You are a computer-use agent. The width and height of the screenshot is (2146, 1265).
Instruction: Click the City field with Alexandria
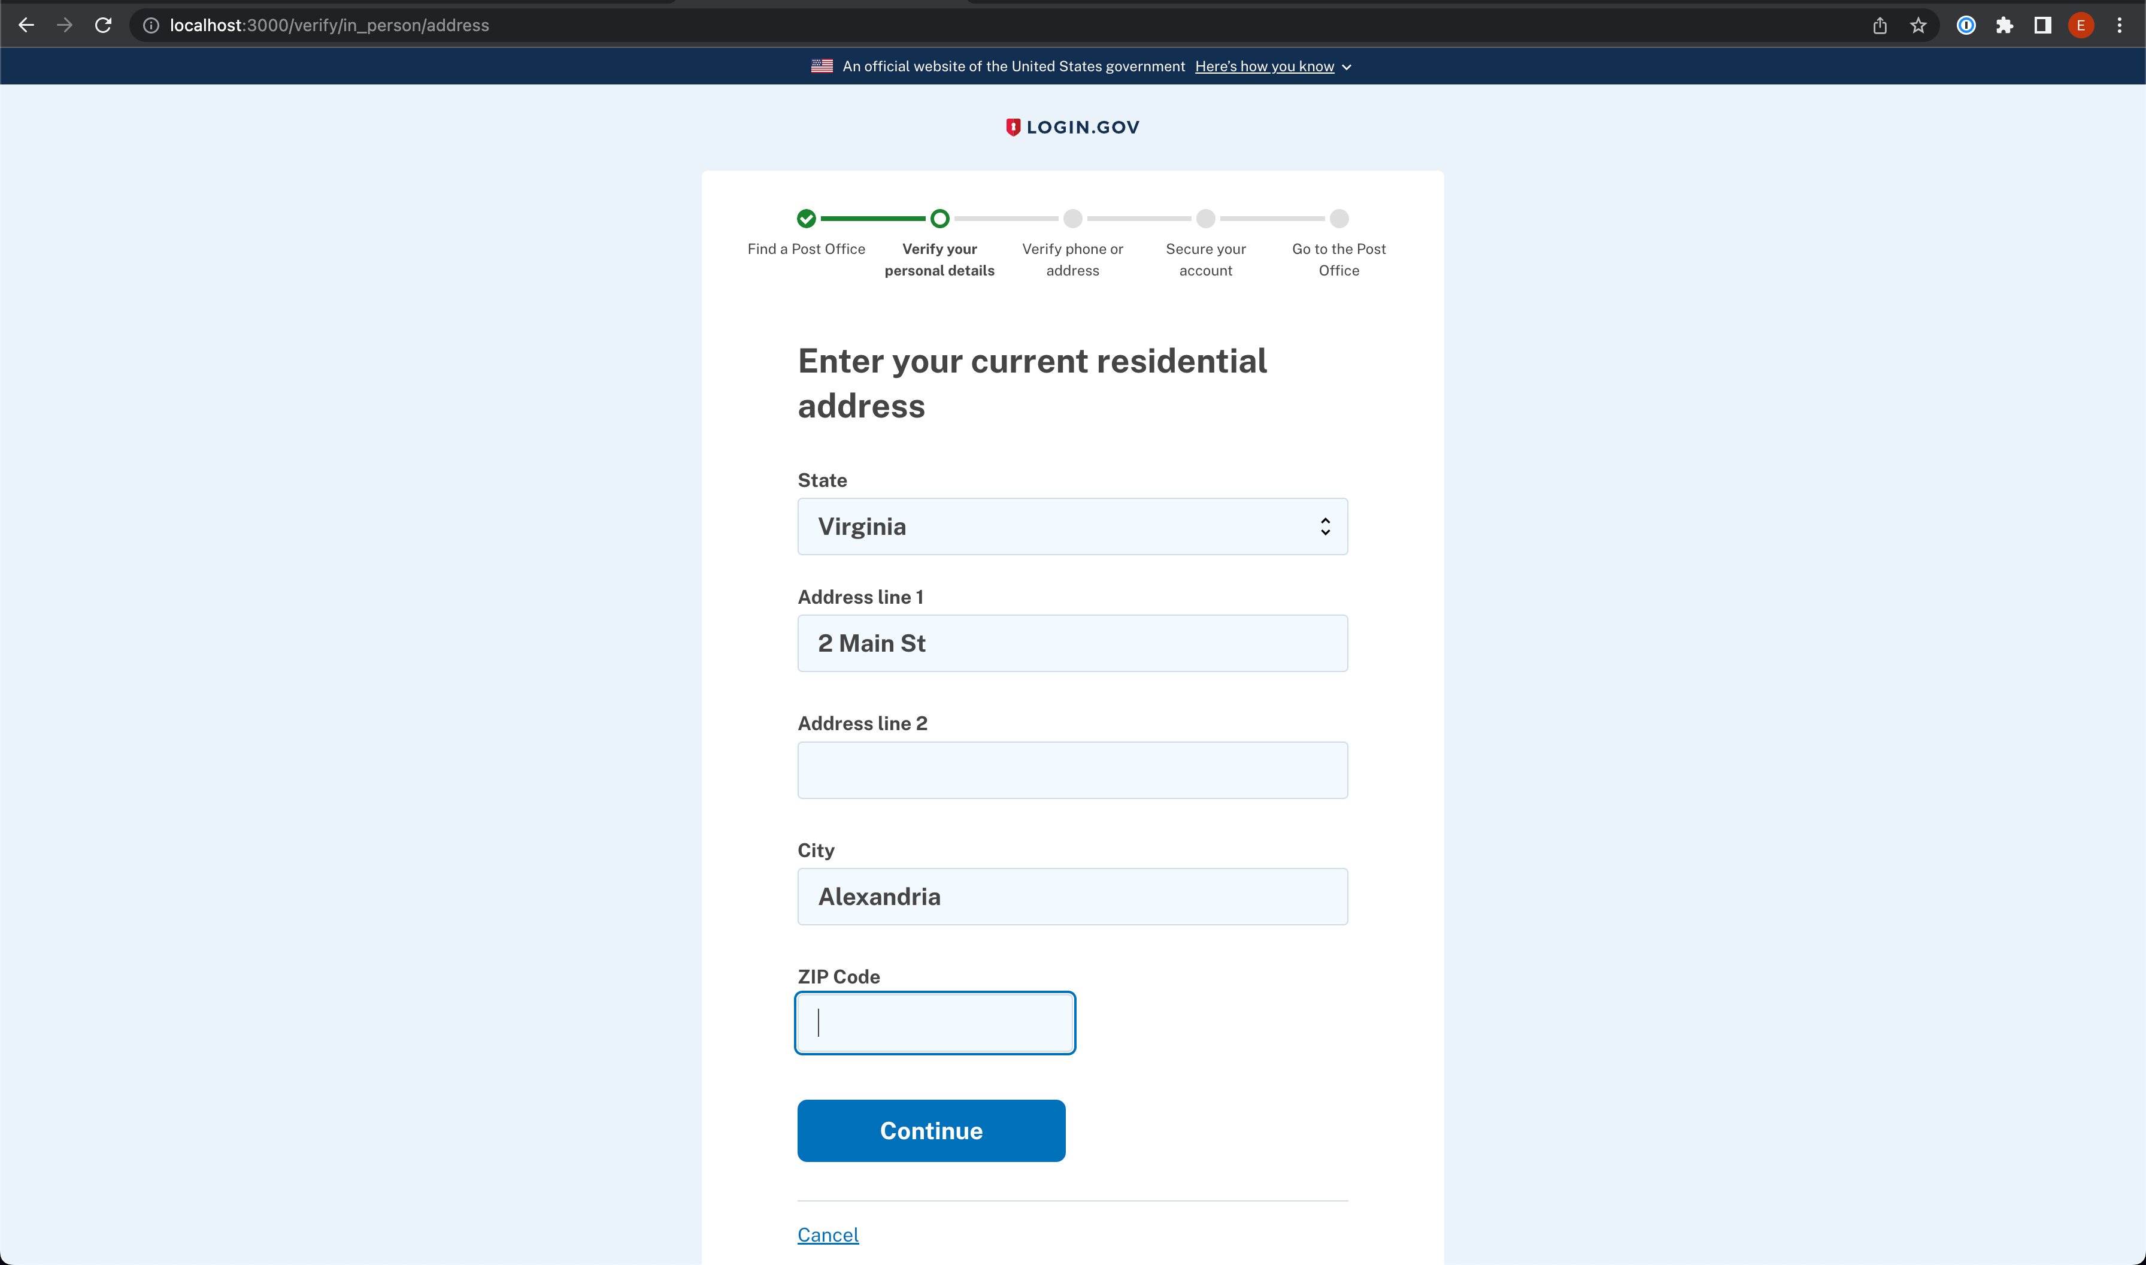1072,897
